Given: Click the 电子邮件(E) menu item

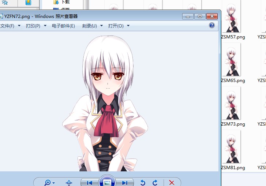Looking at the screenshot, I should (x=63, y=26).
